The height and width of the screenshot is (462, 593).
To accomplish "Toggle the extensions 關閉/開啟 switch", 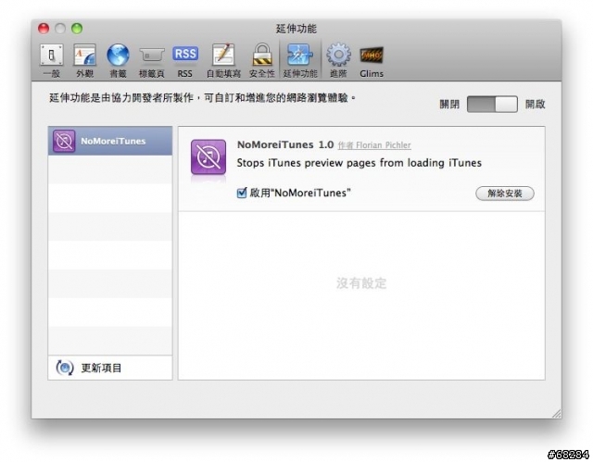I will pyautogui.click(x=492, y=104).
